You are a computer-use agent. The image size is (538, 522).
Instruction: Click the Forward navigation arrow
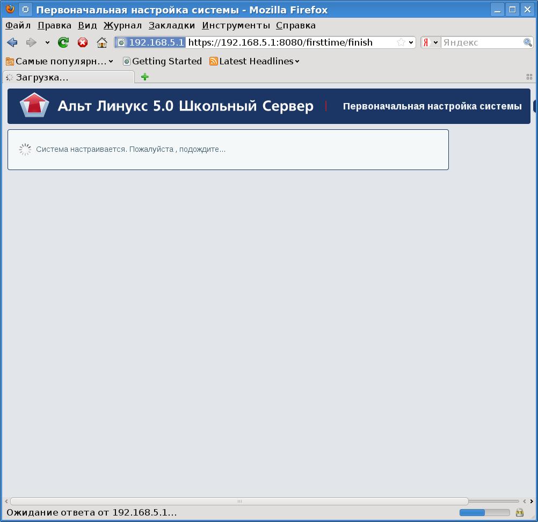[x=31, y=42]
